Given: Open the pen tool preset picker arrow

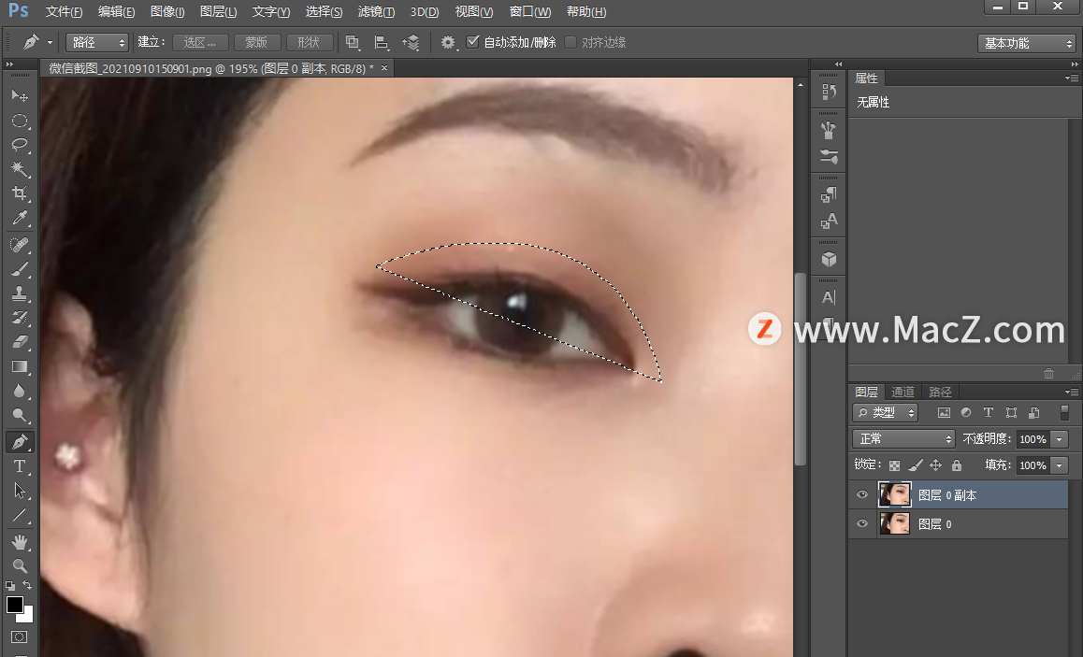Looking at the screenshot, I should 50,43.
